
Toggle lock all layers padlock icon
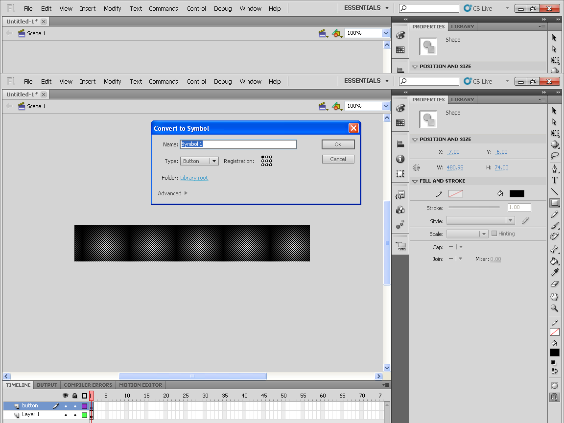click(75, 396)
